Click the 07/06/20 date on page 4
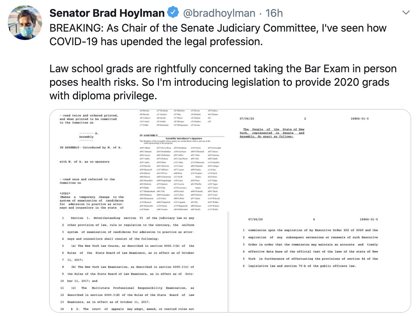Viewport: 417px width, 316px height. tap(255, 219)
